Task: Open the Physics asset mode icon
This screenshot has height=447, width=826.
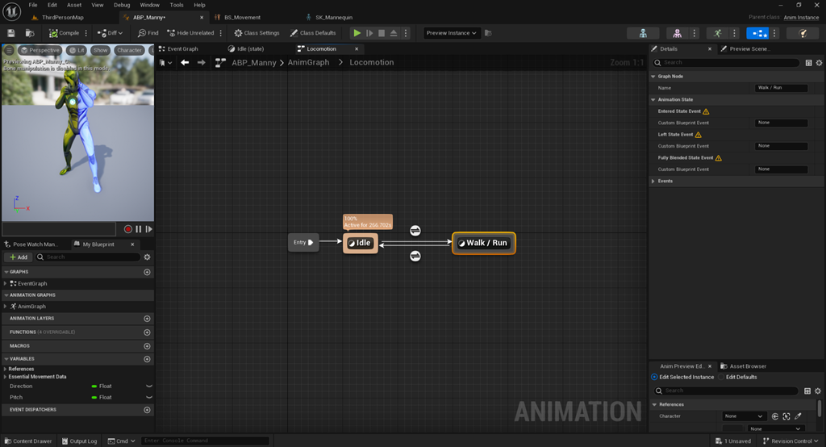Action: 803,33
